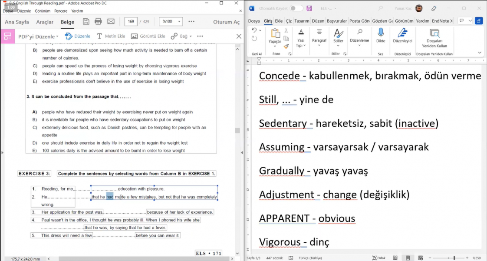The image size is (487, 261).
Task: Click the Word undo arrow icon
Action: click(254, 30)
